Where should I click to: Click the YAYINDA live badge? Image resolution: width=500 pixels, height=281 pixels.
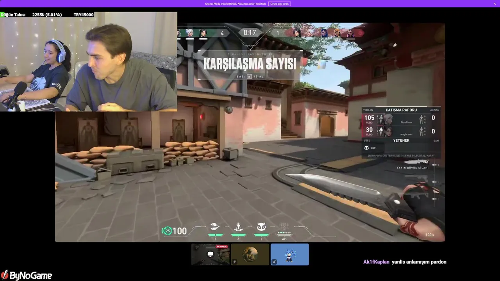221,247
